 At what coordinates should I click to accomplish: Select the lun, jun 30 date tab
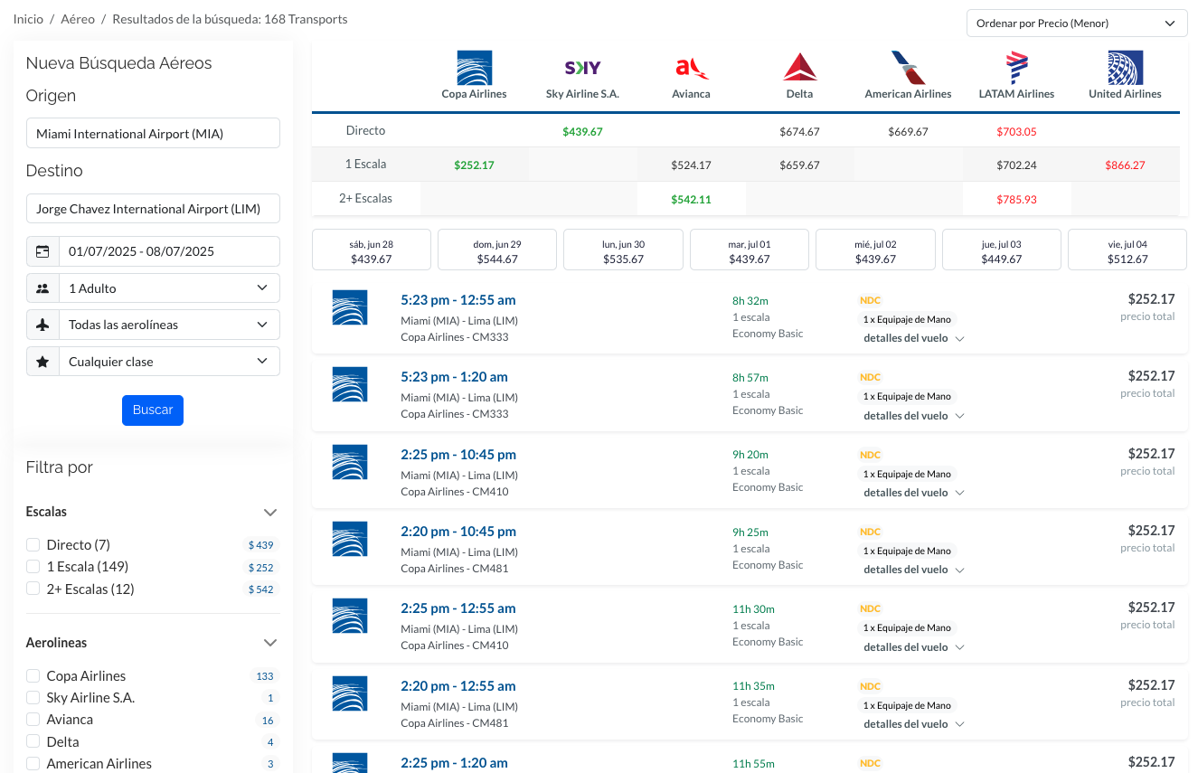[623, 250]
